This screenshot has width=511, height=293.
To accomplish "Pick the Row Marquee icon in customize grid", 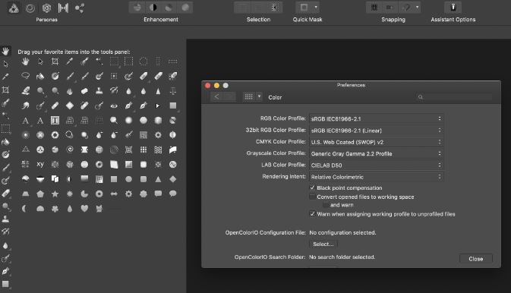I will click(x=172, y=61).
